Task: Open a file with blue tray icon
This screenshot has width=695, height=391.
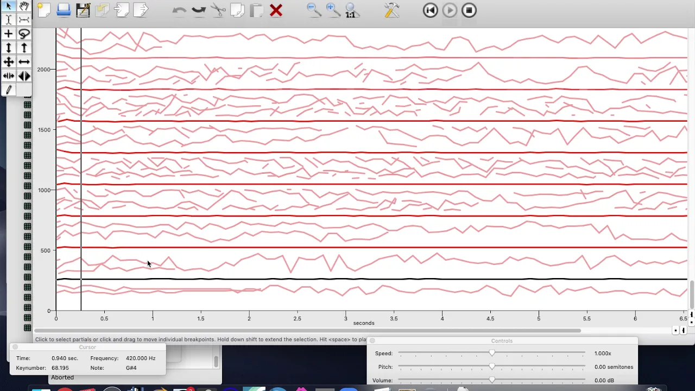Action: tap(64, 10)
